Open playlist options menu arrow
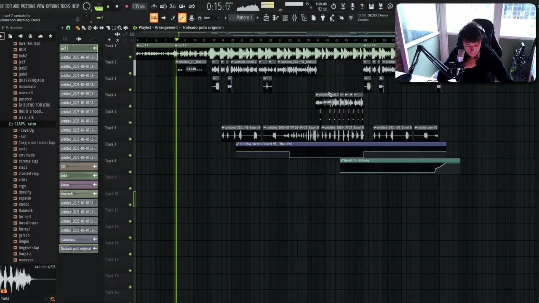 tap(62, 28)
